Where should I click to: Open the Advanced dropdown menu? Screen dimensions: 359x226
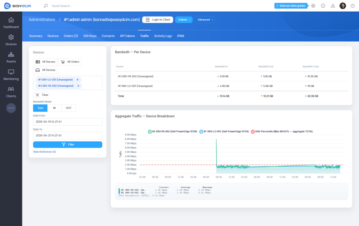click(205, 20)
